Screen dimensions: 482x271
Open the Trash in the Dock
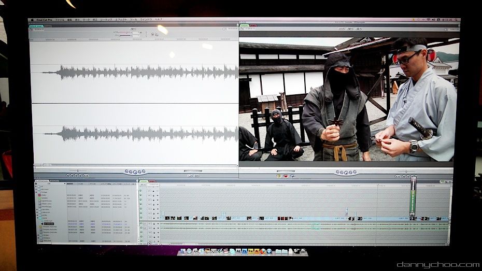[x=304, y=251]
